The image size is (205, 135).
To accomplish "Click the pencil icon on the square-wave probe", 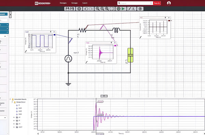I will (x=26, y=52).
